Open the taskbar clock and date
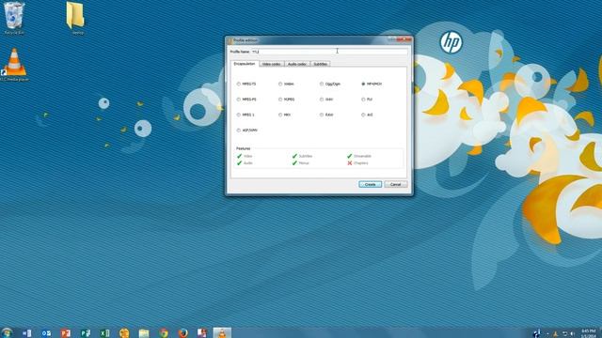 (x=588, y=333)
